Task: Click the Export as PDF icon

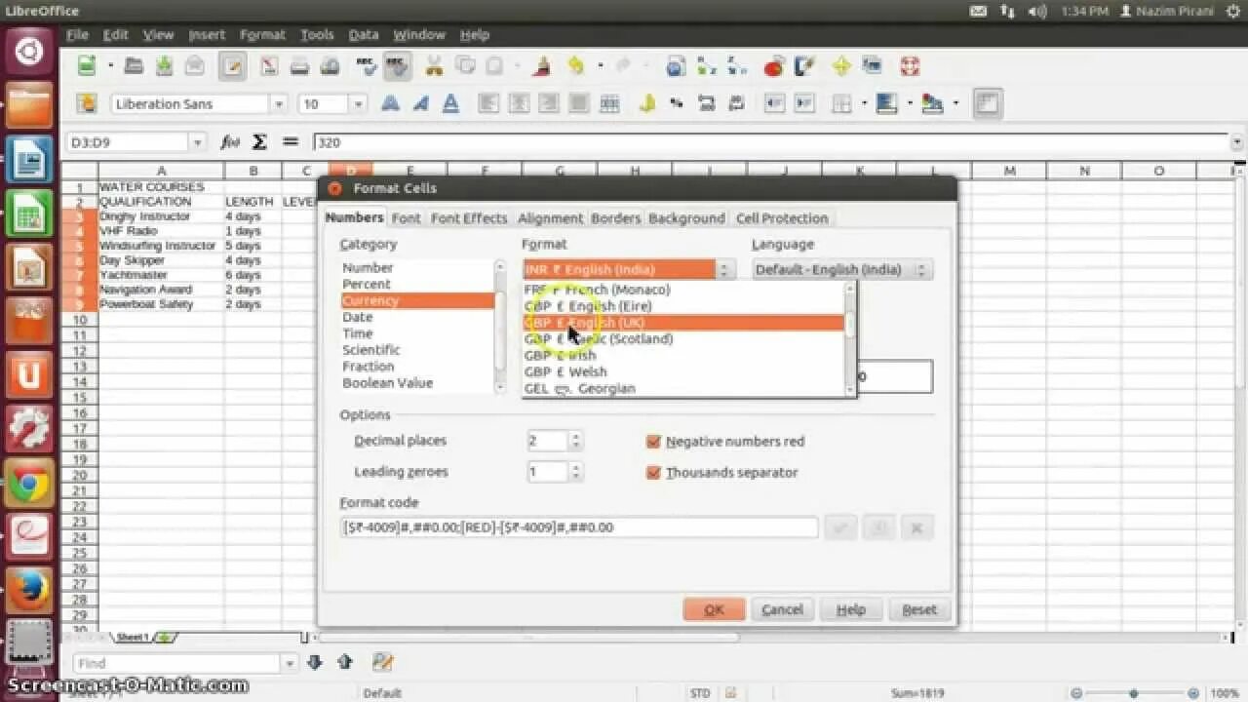Action: [268, 66]
